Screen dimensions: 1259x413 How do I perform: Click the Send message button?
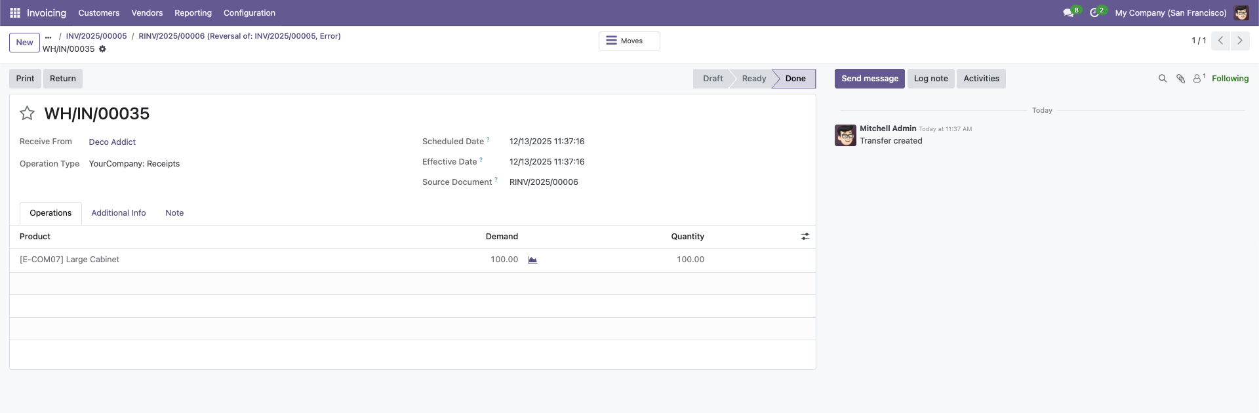point(869,79)
